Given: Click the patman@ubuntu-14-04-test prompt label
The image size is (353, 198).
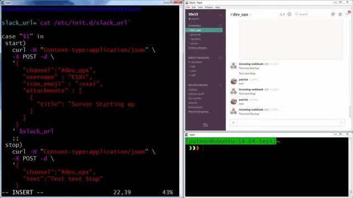Looking at the screenshot, I should coord(231,141).
